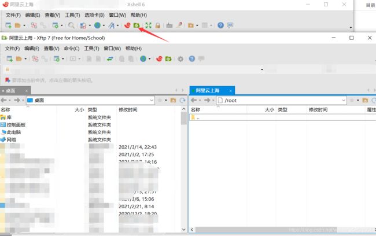Expand the remote /root path dropdown
This screenshot has height=236, width=376.
(344, 100)
